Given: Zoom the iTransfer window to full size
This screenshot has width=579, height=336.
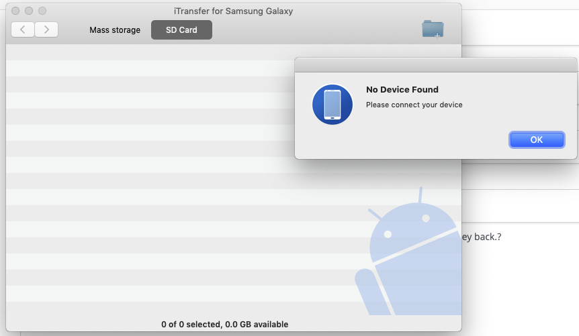Looking at the screenshot, I should 42,11.
